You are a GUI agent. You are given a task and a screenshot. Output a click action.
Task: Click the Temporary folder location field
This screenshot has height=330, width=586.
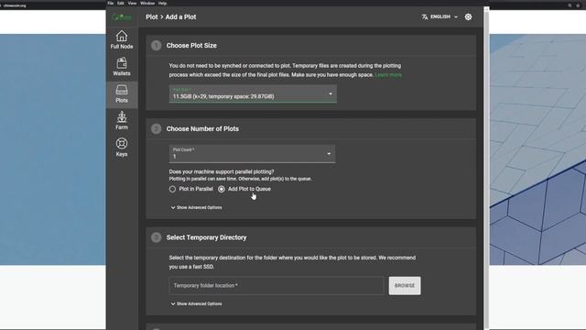[277, 285]
